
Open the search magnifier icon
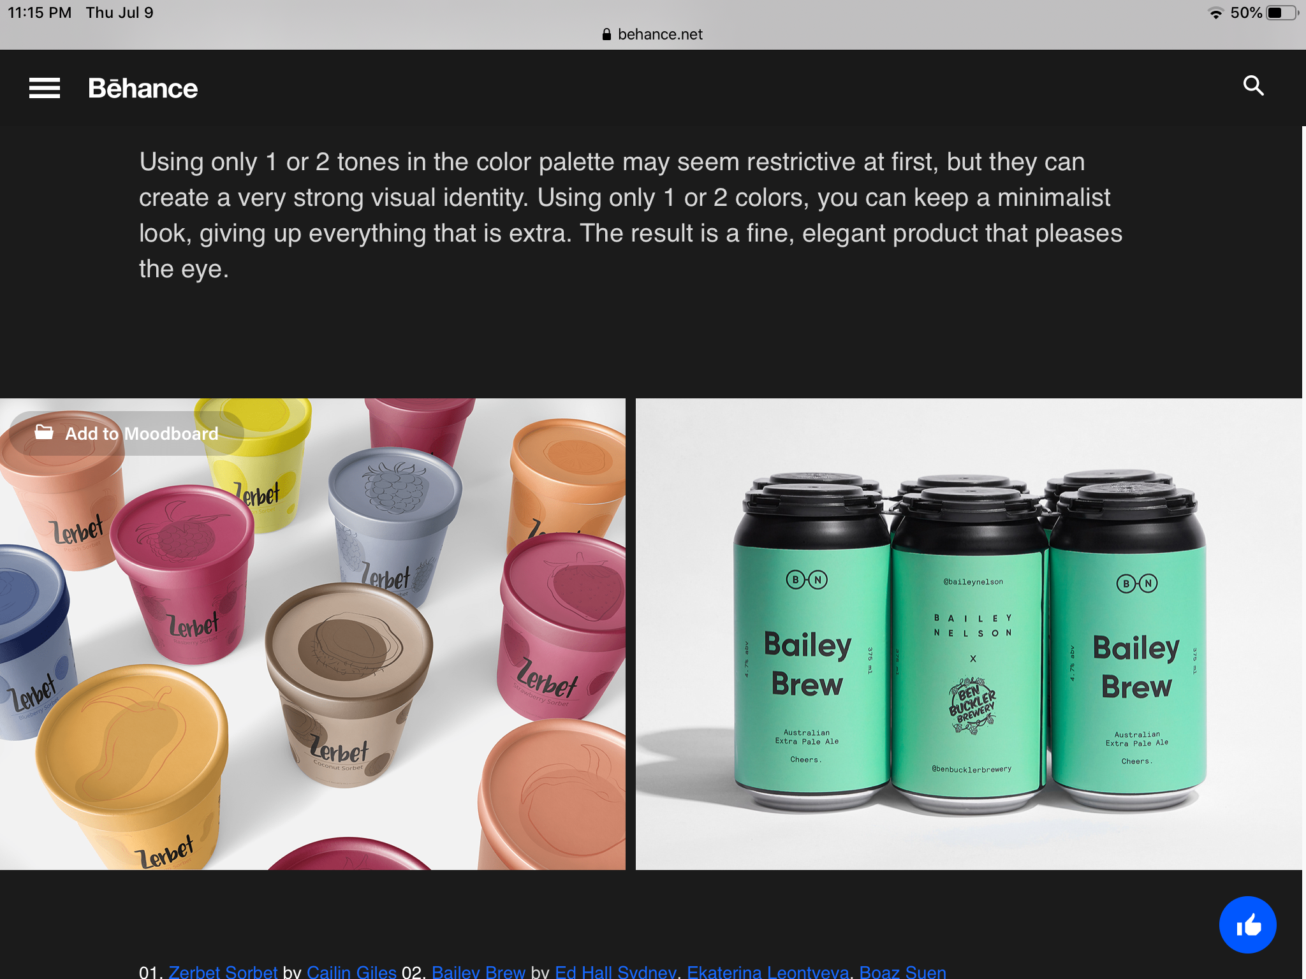coord(1253,85)
